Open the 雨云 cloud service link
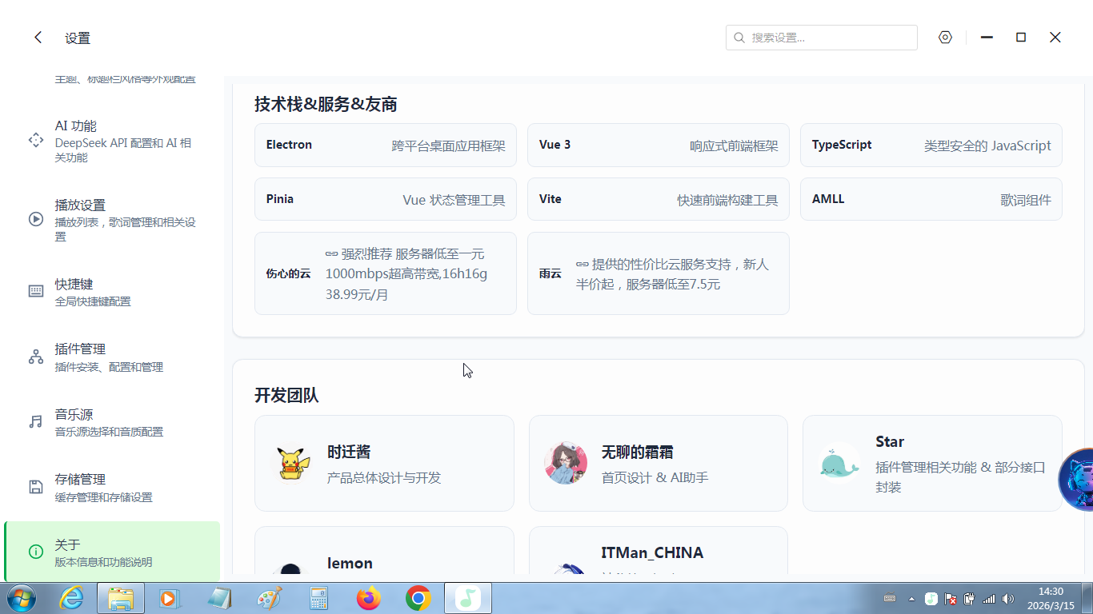The height and width of the screenshot is (614, 1093). [x=658, y=274]
